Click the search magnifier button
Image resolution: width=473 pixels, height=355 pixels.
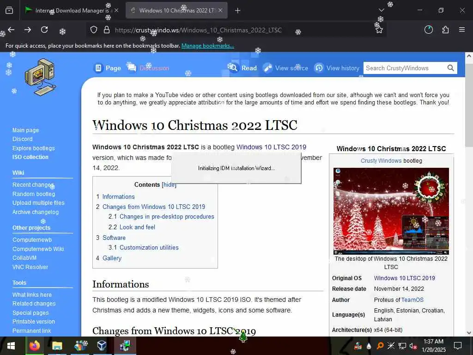(x=451, y=68)
